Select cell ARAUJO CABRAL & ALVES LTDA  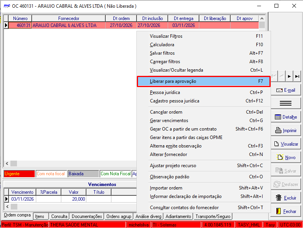(69, 25)
